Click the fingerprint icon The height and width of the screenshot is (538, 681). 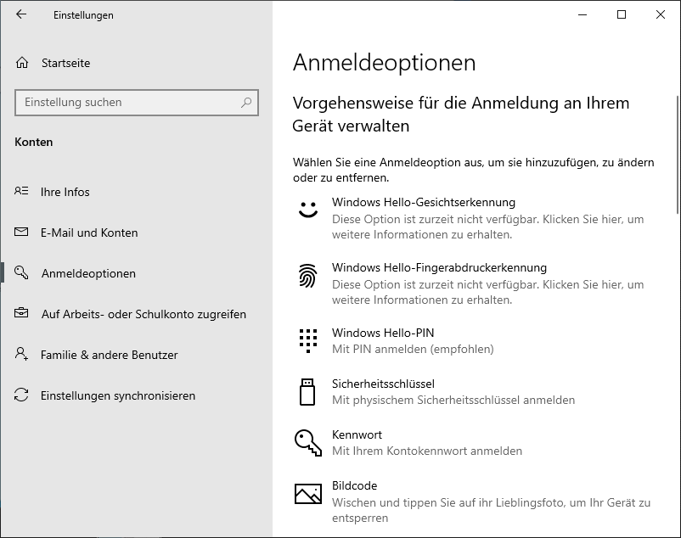coord(308,276)
